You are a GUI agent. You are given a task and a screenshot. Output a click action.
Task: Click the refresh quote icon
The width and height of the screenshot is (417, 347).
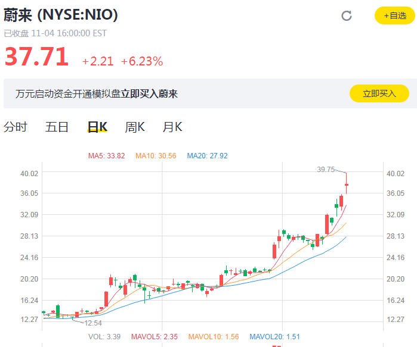click(x=347, y=16)
